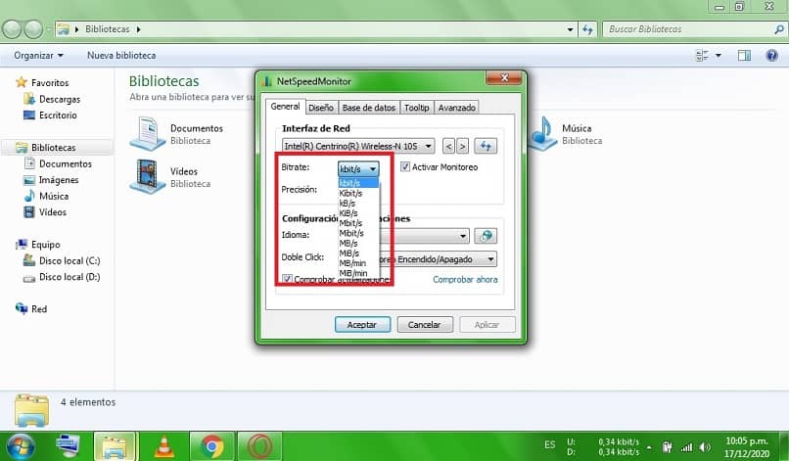The width and height of the screenshot is (789, 461).
Task: Open the Música library icon
Action: (542, 133)
